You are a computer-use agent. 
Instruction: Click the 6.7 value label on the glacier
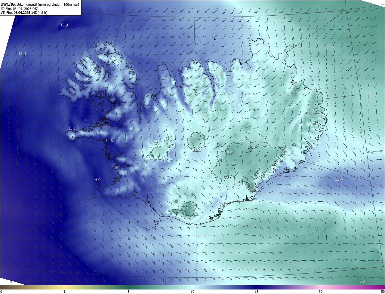(185, 209)
